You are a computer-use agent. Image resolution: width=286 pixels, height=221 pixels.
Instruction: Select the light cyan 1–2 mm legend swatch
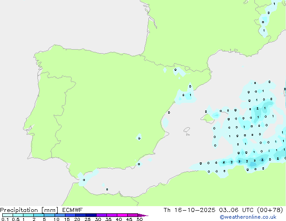28,215
